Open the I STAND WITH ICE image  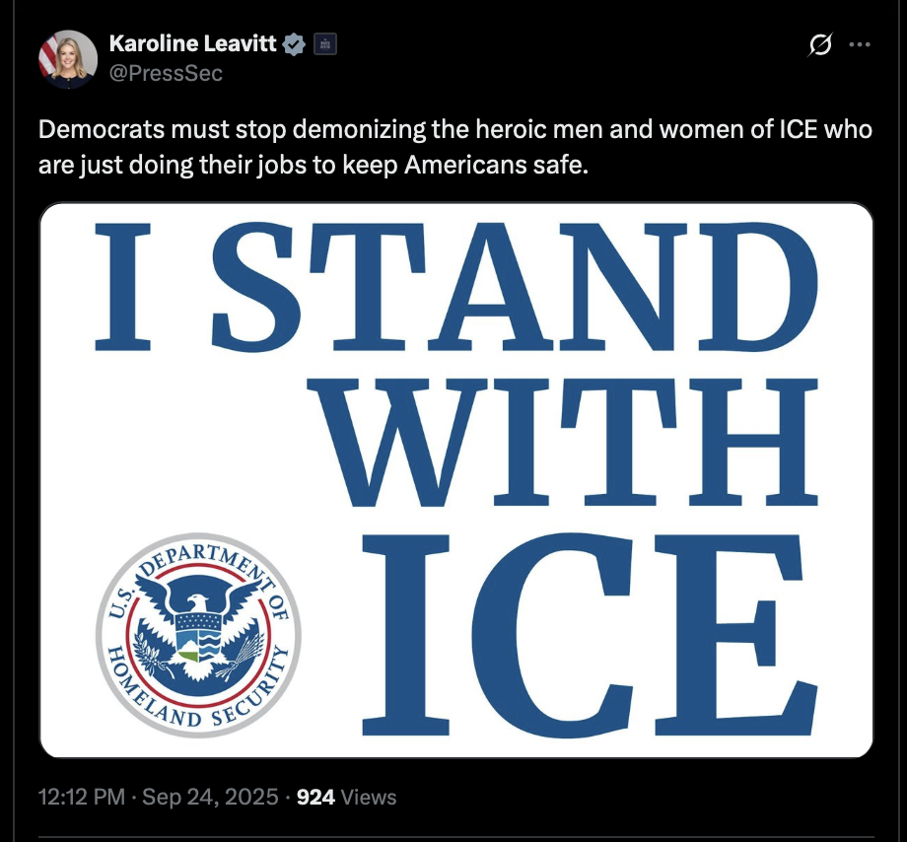(455, 480)
